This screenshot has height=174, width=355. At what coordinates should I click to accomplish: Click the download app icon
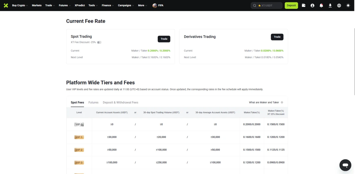click(x=330, y=5)
